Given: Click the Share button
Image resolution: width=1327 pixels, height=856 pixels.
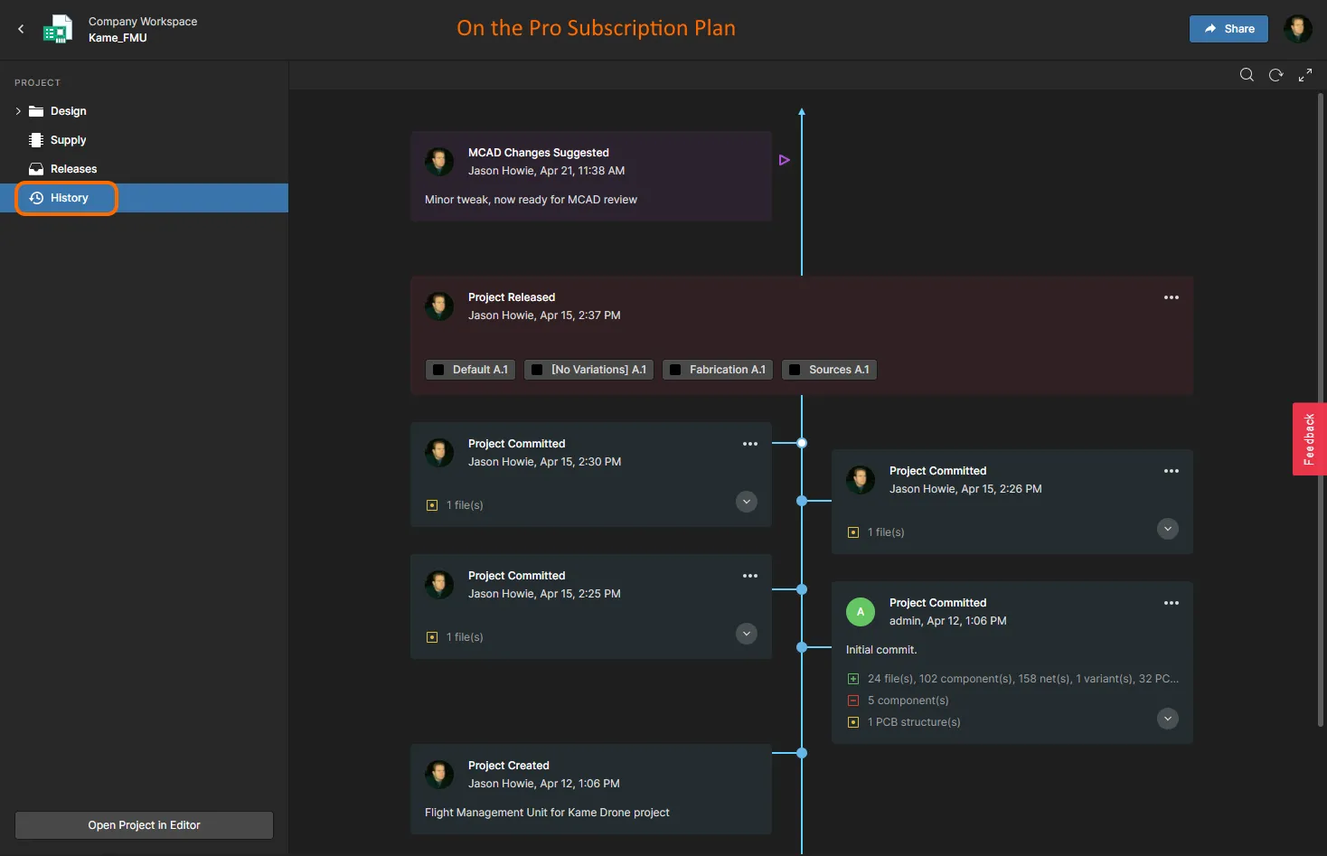Looking at the screenshot, I should click(1228, 29).
